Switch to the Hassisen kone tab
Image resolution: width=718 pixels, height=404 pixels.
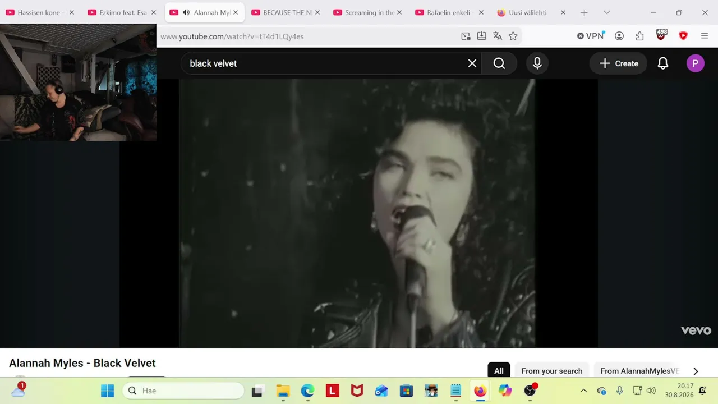39,12
